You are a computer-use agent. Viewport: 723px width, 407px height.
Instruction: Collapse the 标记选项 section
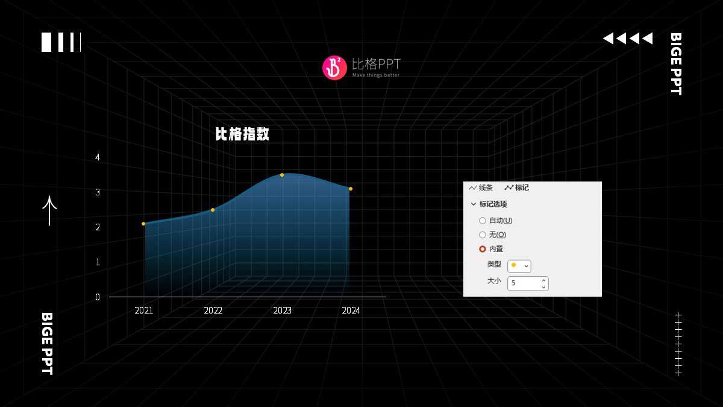(x=474, y=204)
